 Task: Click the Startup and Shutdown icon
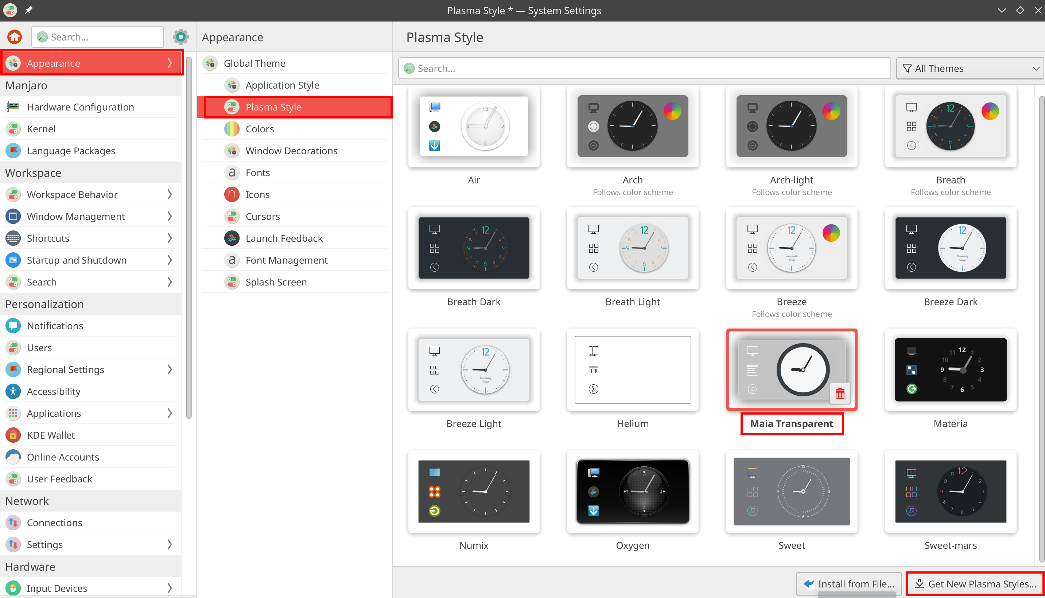[x=13, y=260]
